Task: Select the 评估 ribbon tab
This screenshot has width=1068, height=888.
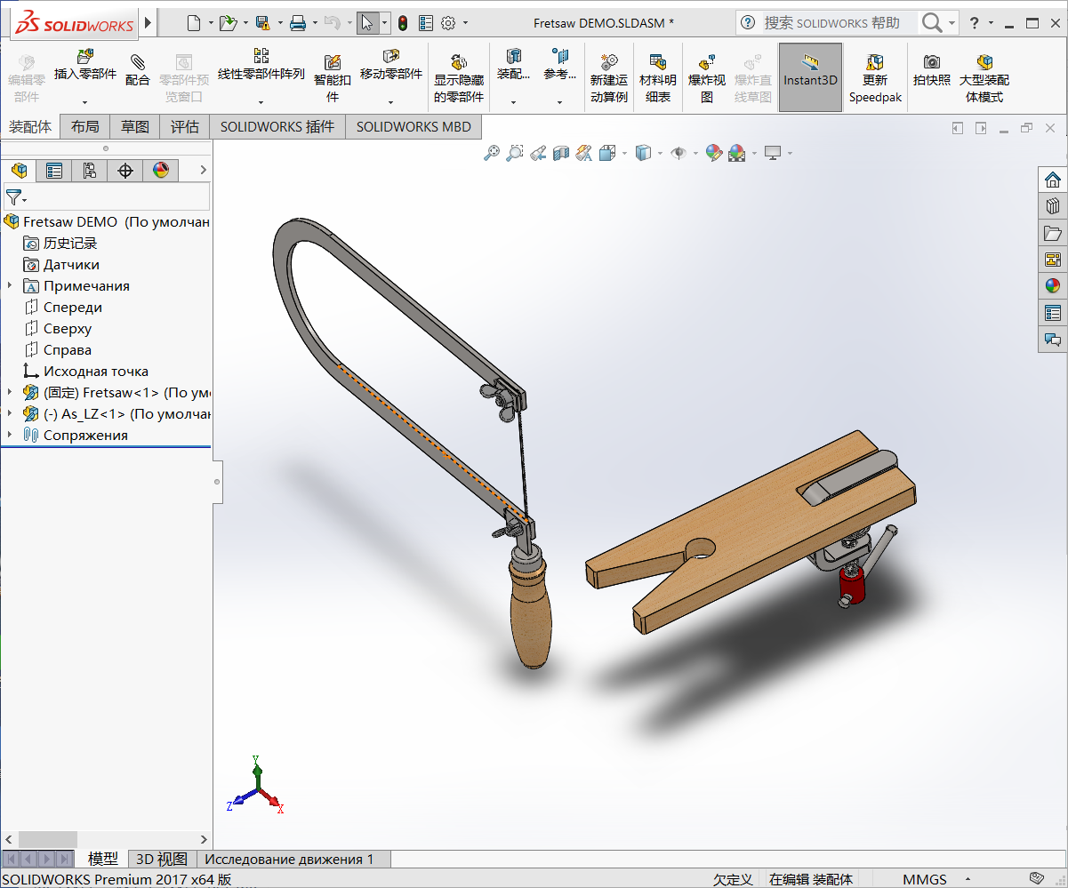Action: 185,127
